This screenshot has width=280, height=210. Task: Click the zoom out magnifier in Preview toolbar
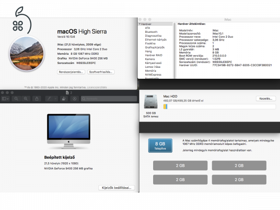tap(16, 99)
